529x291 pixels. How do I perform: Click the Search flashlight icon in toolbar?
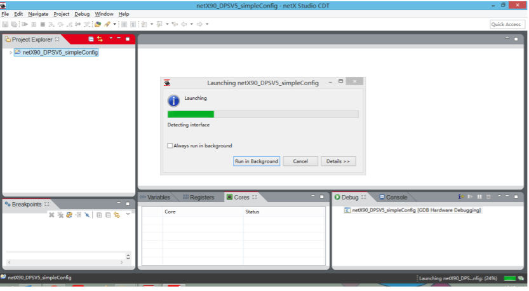[x=107, y=24]
